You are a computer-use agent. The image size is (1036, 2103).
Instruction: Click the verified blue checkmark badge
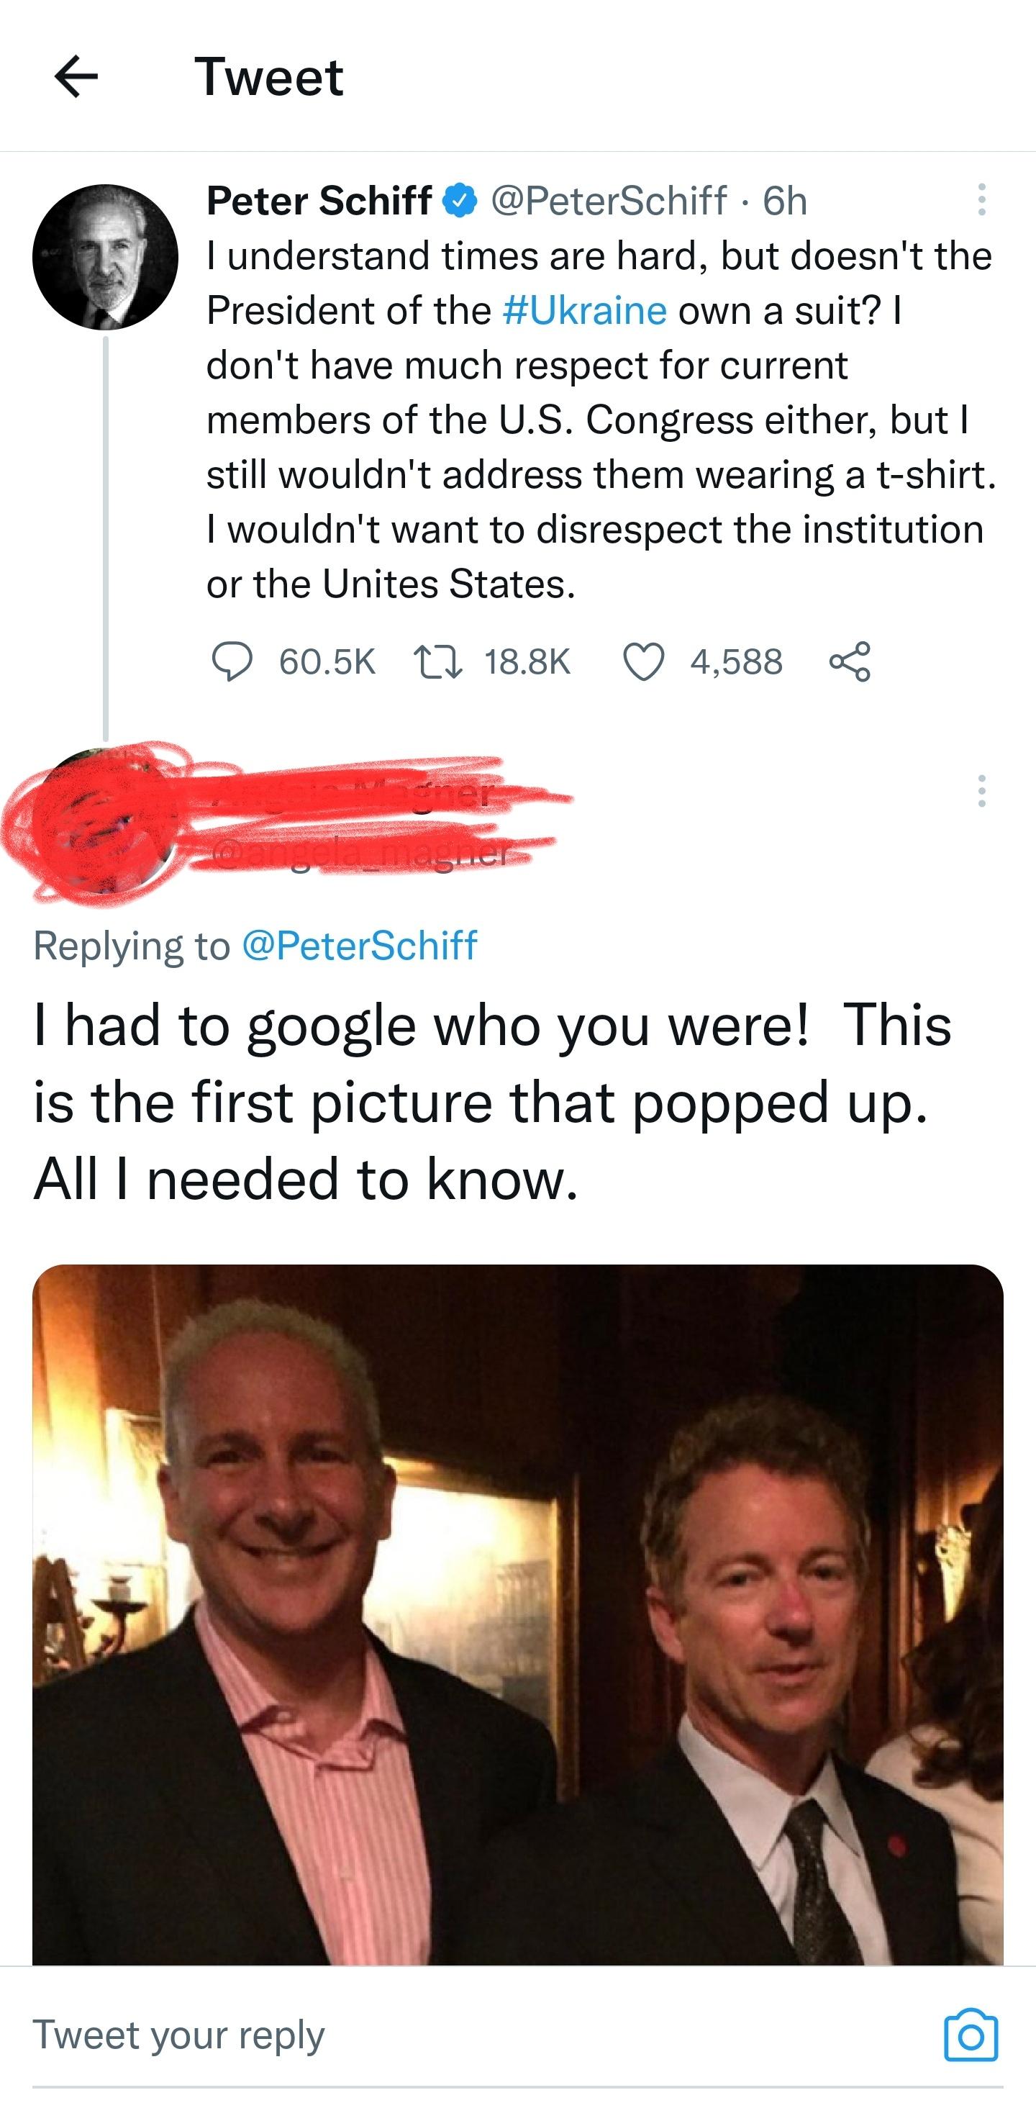(458, 199)
